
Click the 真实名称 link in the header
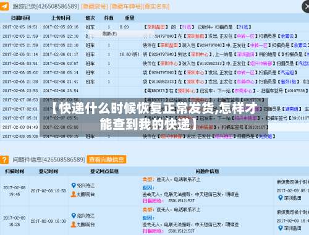[156, 6]
